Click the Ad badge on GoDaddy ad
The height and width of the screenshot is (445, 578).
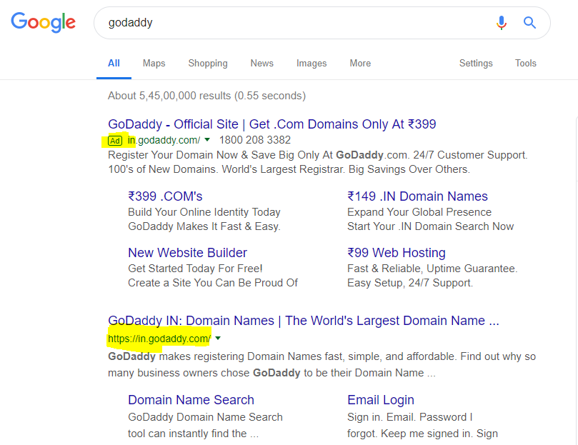115,141
